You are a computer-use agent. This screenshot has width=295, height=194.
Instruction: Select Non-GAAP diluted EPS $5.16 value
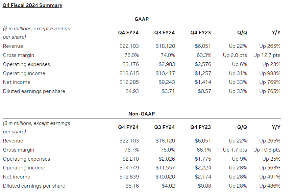(132, 186)
